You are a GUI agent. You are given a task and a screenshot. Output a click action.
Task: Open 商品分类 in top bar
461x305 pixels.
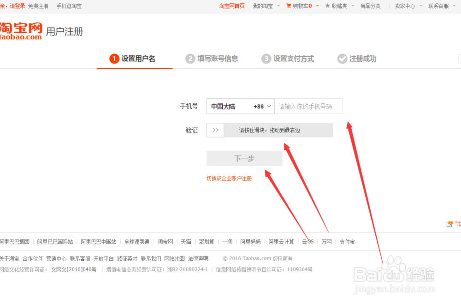(371, 6)
